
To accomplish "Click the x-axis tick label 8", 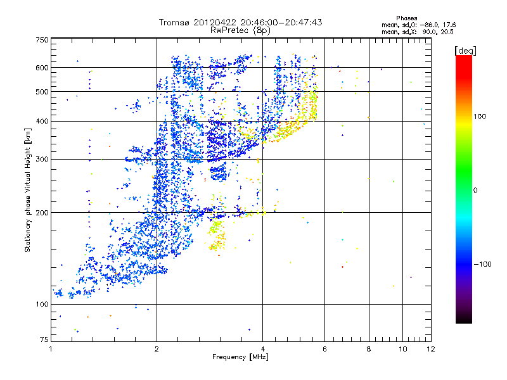I will [x=369, y=349].
